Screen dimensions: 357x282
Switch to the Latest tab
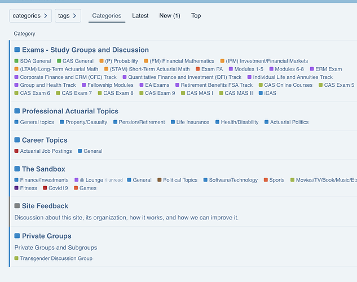(x=140, y=16)
